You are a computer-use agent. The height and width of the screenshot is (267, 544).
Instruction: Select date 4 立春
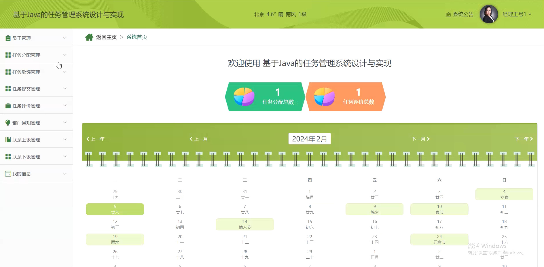504,194
